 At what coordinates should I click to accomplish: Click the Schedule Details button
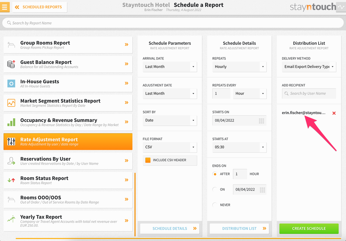pos(170,229)
